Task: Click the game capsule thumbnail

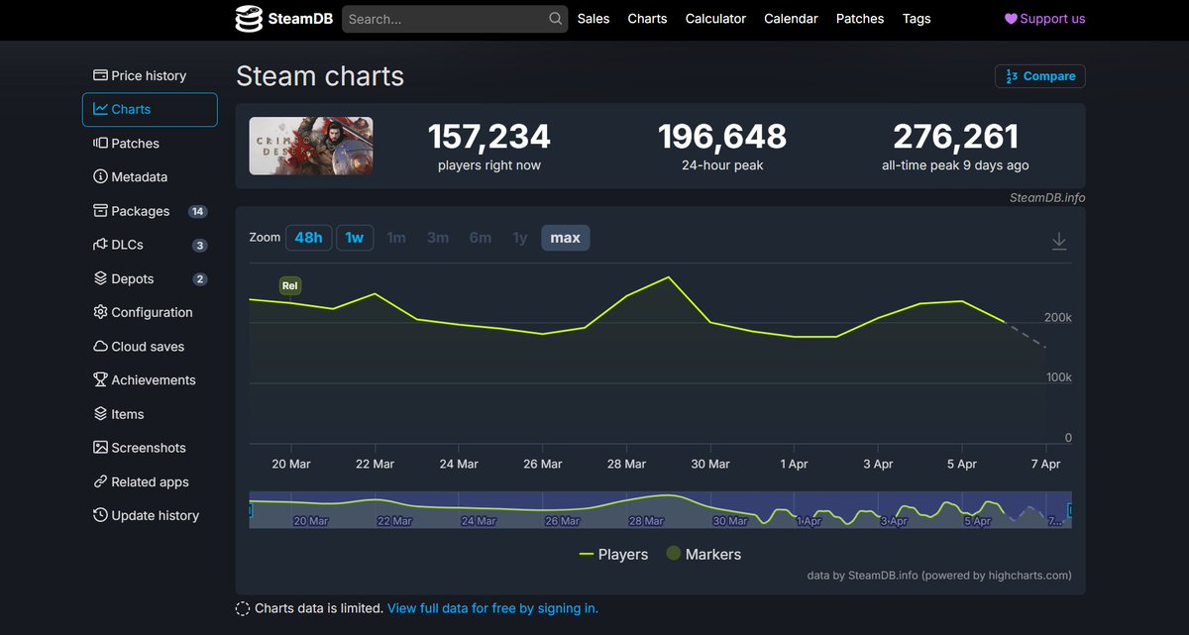Action: tap(311, 146)
